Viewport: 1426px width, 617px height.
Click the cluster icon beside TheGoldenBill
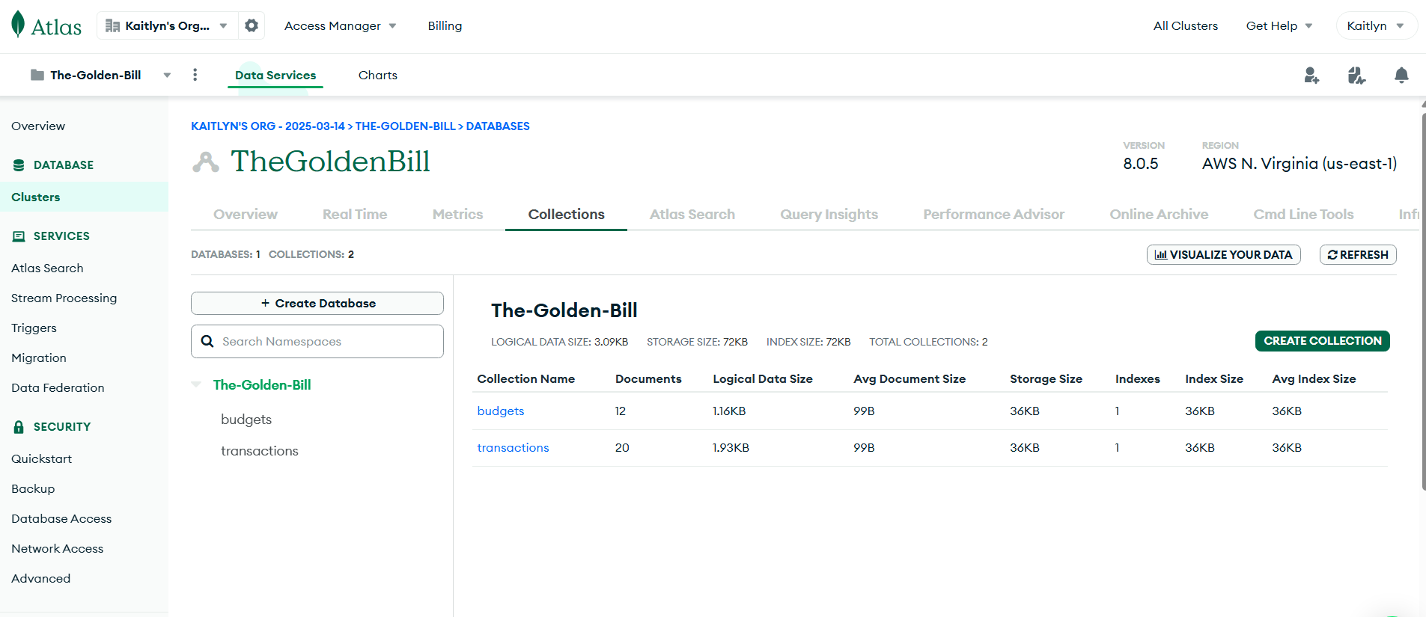(x=206, y=162)
